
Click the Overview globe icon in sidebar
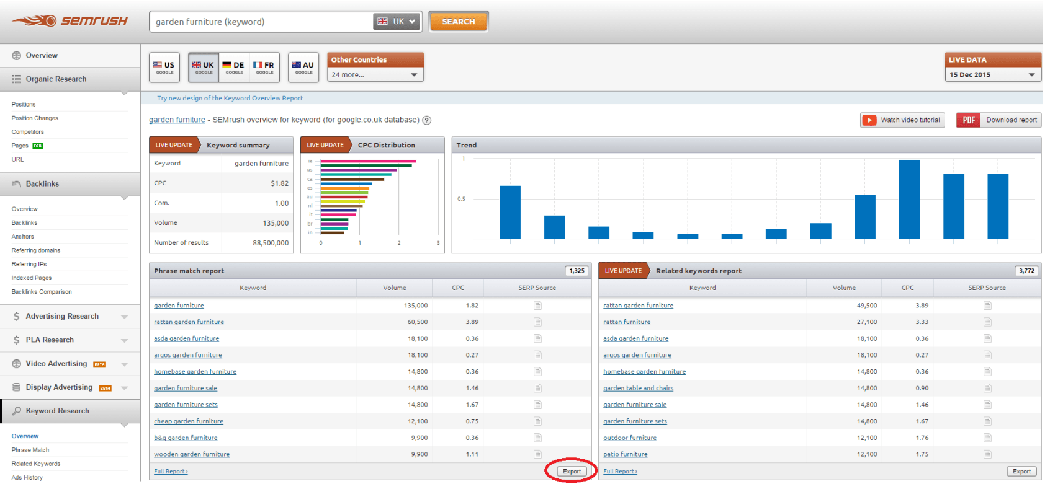[x=17, y=56]
